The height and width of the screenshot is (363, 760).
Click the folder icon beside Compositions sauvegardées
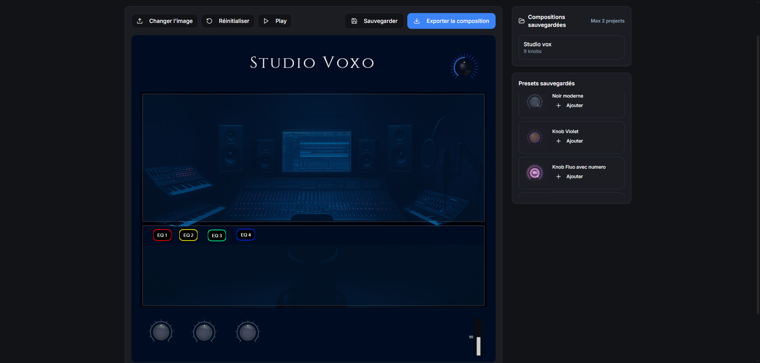click(x=522, y=21)
